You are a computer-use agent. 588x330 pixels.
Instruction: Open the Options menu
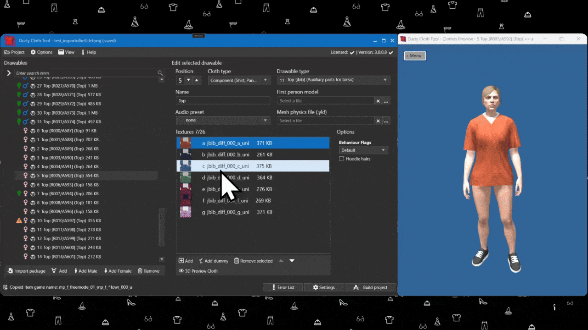click(x=41, y=52)
